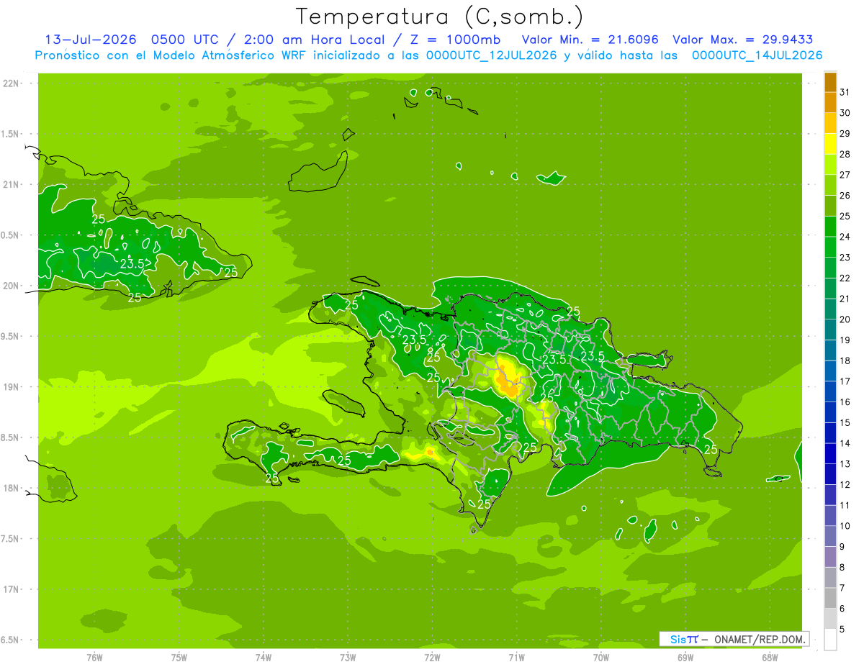The width and height of the screenshot is (864, 667).
Task: Click the 22N latitude axis label
Action: 12,83
